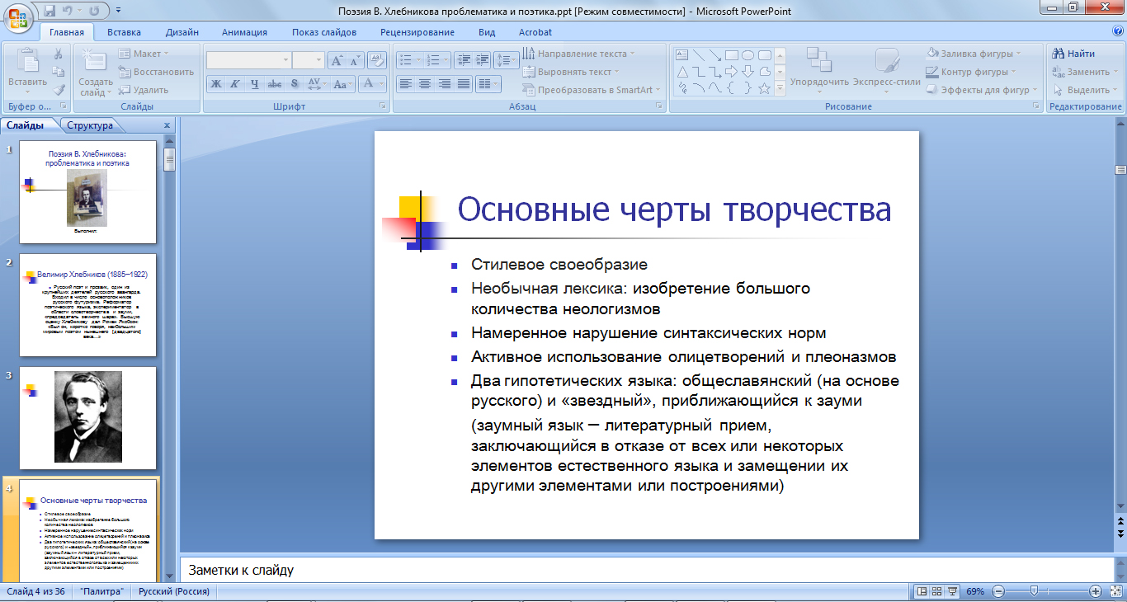This screenshot has width=1127, height=602.
Task: Switch to the Вставка ribbon tab
Action: [124, 32]
